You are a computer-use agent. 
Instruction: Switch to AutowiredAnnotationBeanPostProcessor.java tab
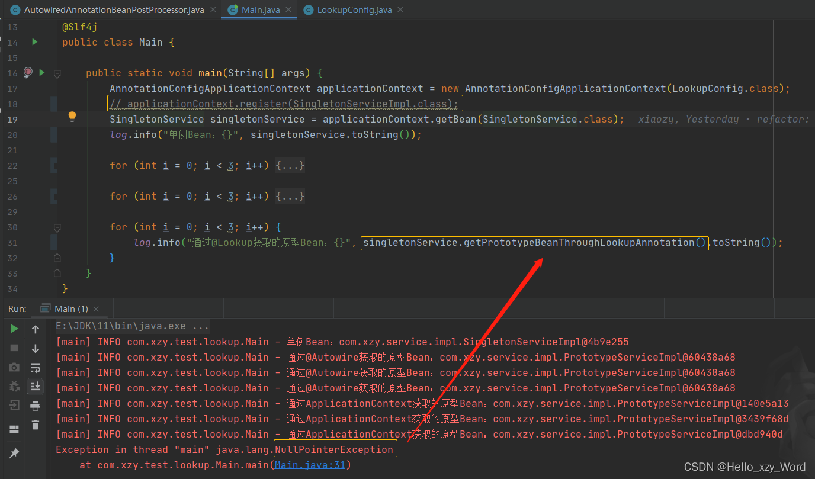click(114, 10)
